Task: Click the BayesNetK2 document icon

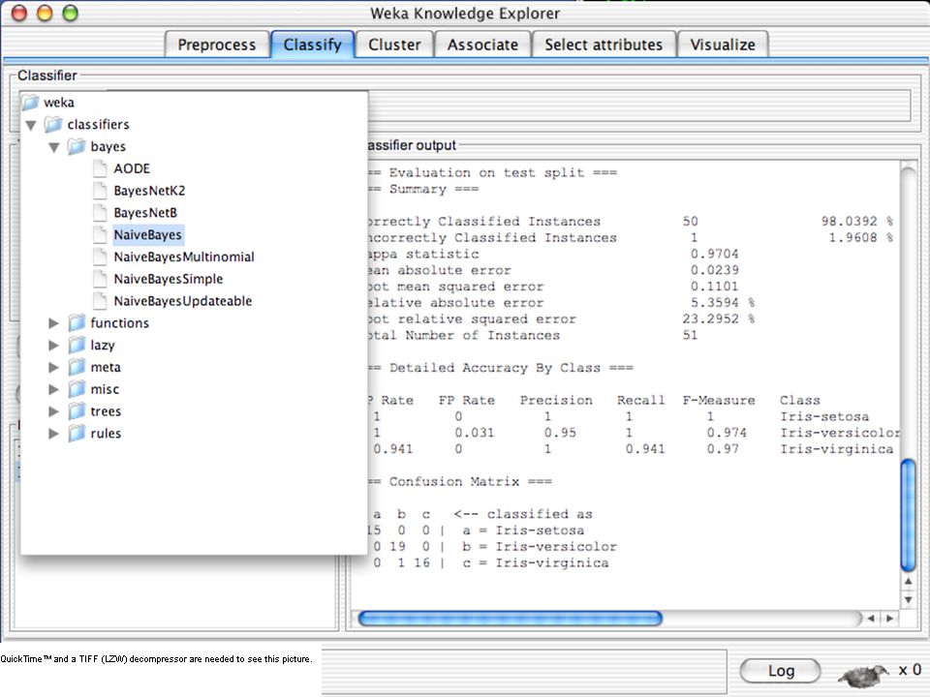Action: (x=100, y=191)
